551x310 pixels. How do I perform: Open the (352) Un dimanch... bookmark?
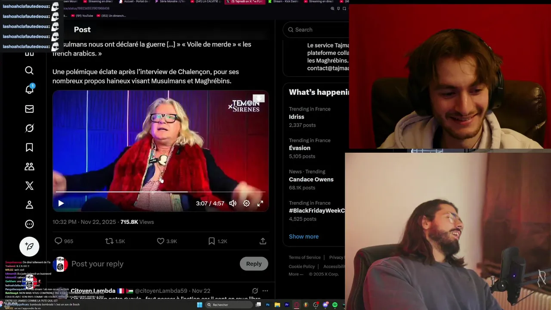click(111, 15)
